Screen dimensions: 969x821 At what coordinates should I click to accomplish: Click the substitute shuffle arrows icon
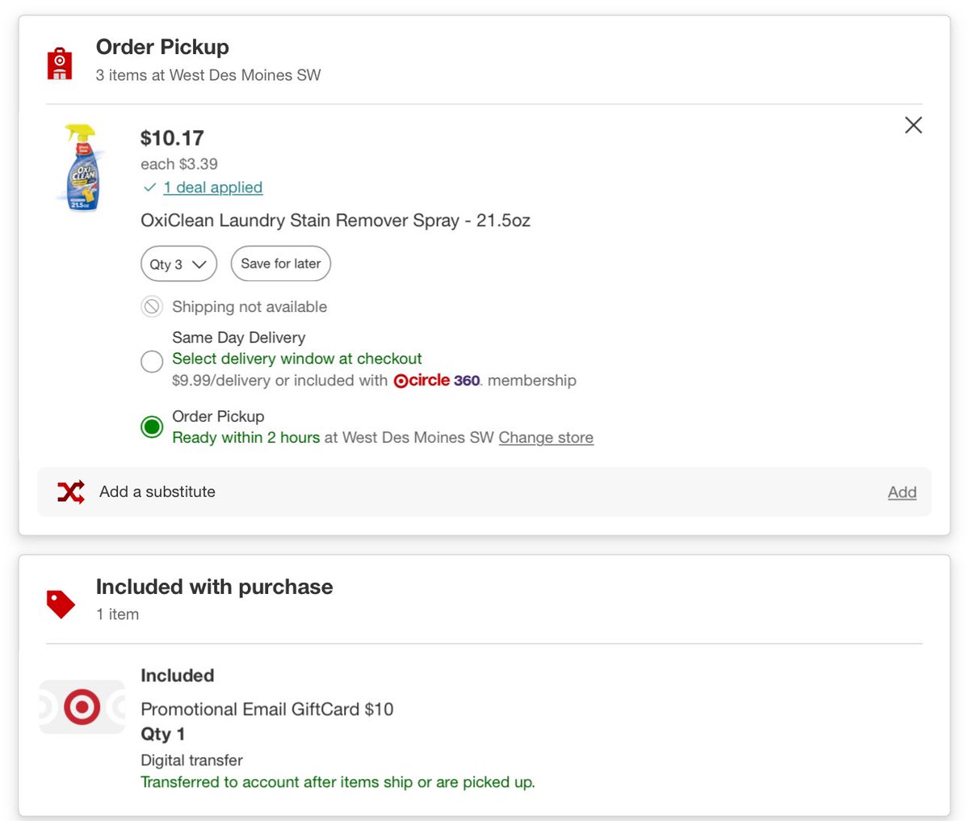pyautogui.click(x=71, y=491)
